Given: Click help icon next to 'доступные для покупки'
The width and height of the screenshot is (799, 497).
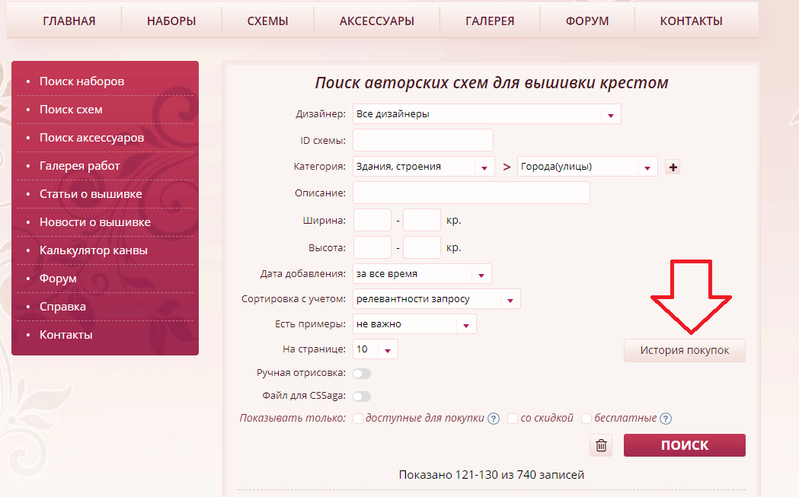Looking at the screenshot, I should click(x=494, y=419).
